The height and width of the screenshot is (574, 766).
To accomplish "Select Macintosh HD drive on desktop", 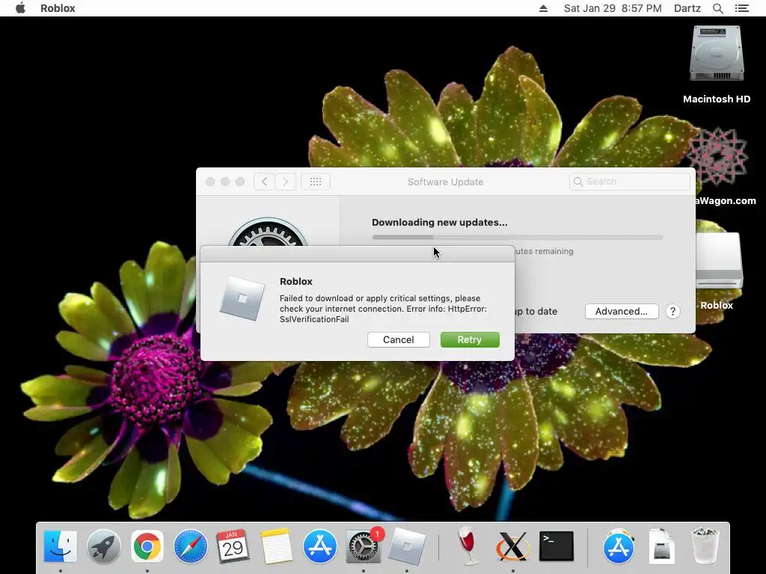I will (717, 65).
